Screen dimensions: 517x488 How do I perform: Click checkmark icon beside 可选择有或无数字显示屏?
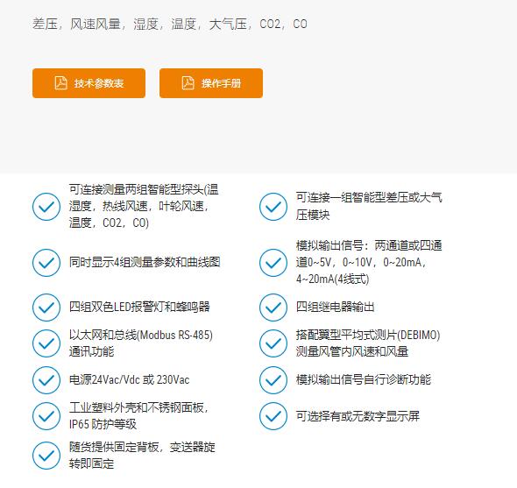click(273, 416)
